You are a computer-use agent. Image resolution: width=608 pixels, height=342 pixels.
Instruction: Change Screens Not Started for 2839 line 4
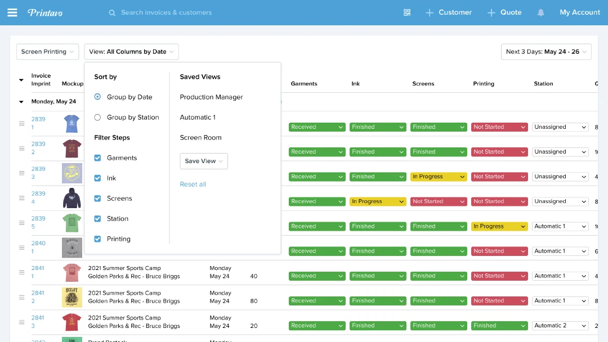pos(439,201)
